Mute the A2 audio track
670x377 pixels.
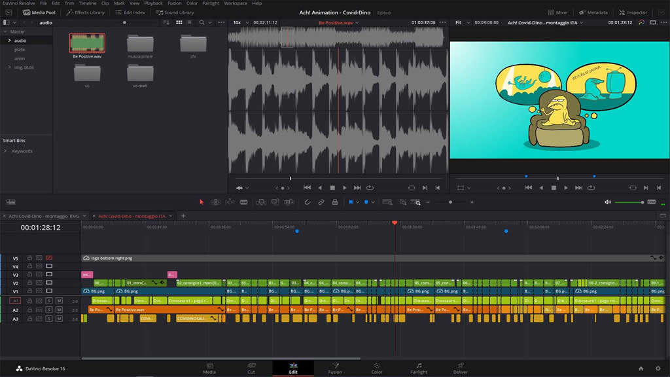tap(59, 310)
